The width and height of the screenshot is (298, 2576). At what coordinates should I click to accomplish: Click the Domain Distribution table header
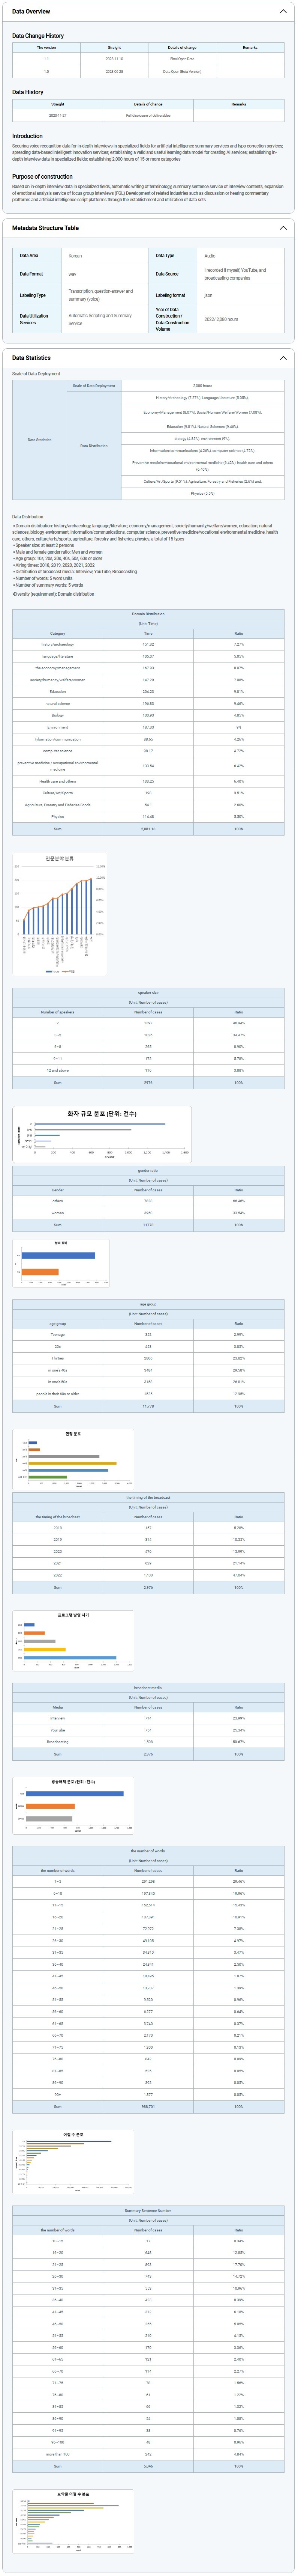click(x=148, y=614)
